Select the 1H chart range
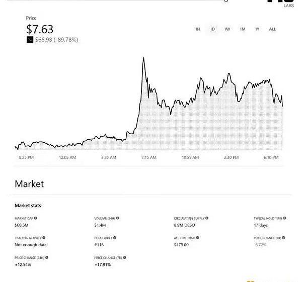The image size is (302, 282). (198, 29)
